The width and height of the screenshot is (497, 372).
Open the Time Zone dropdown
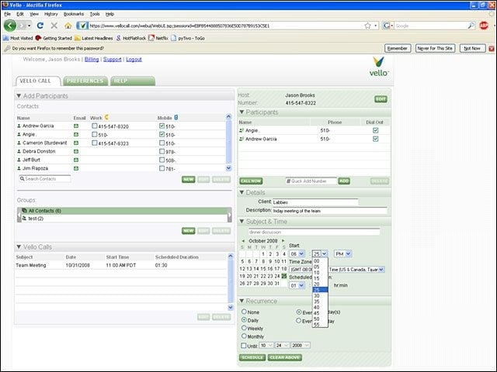(x=337, y=270)
